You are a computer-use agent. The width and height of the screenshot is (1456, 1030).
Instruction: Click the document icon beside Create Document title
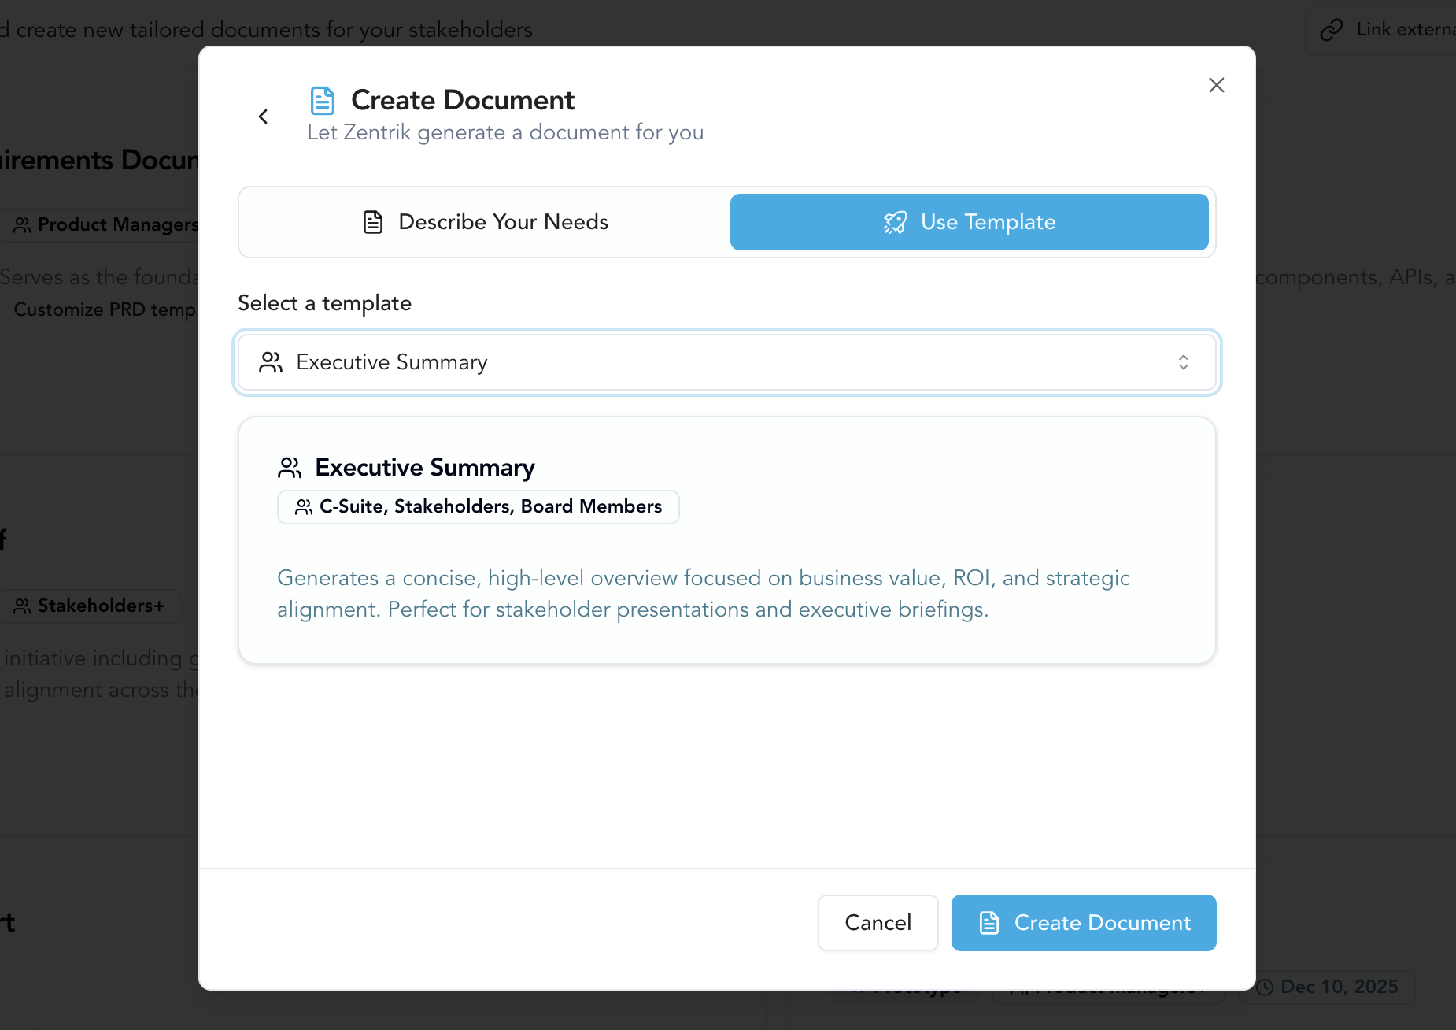point(323,99)
